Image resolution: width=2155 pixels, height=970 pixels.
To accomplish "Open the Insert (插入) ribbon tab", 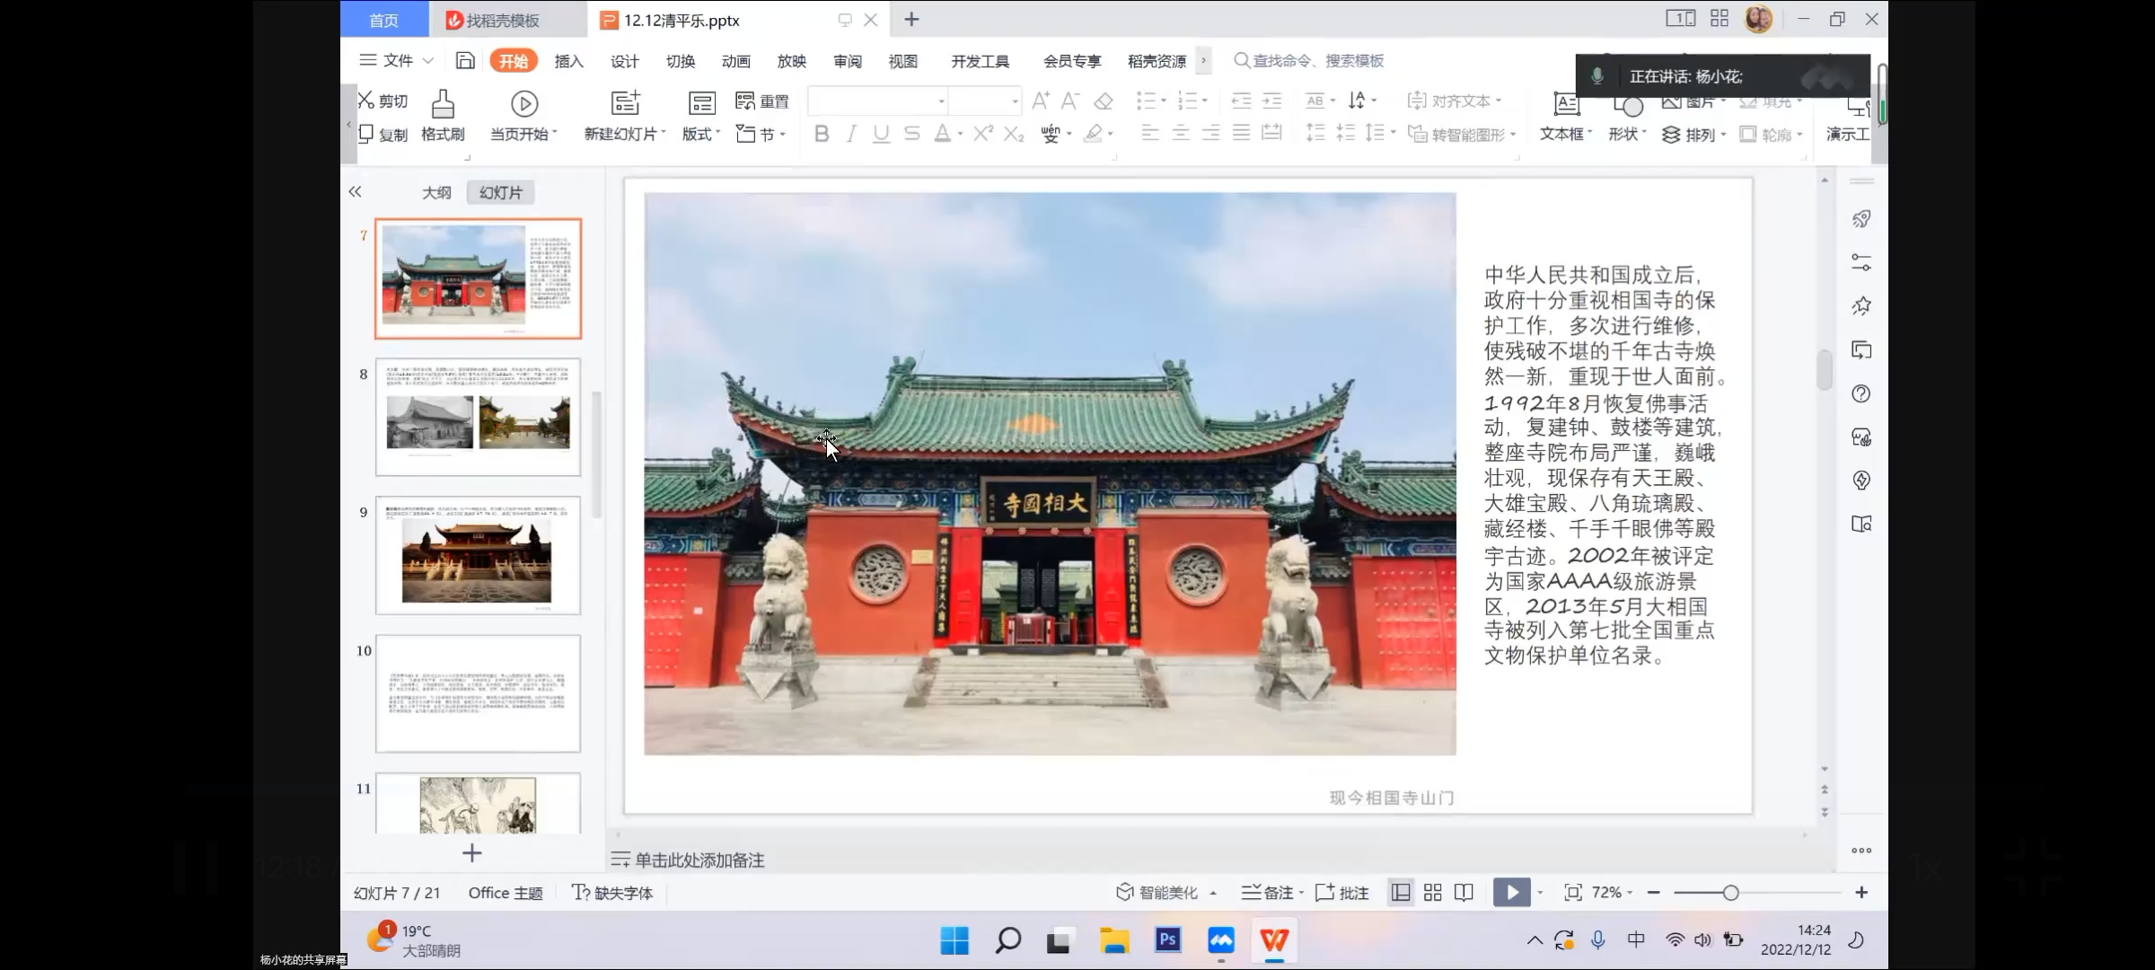I will pos(568,61).
